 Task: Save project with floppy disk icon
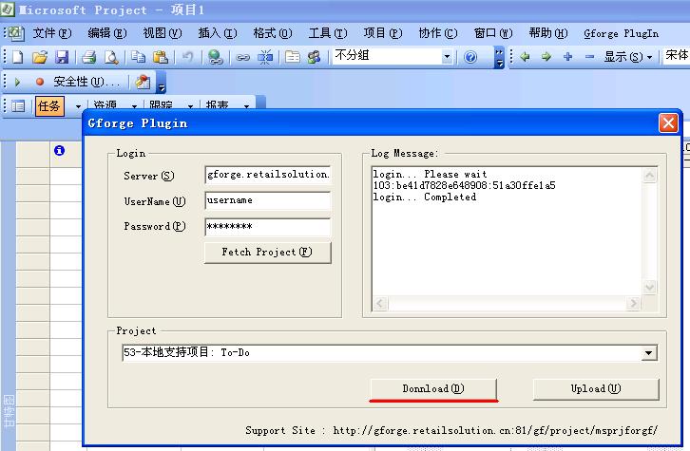pyautogui.click(x=62, y=57)
